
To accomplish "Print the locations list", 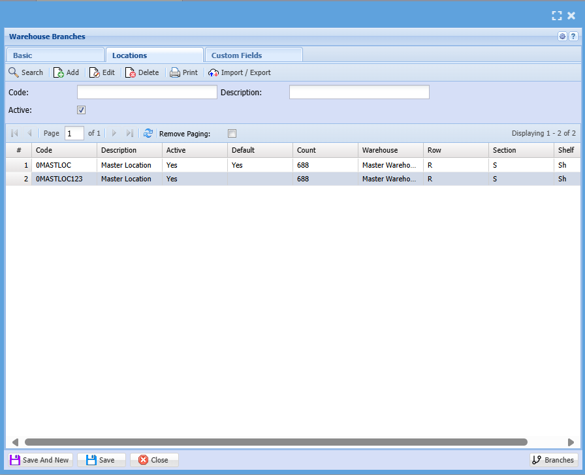I will (x=184, y=72).
